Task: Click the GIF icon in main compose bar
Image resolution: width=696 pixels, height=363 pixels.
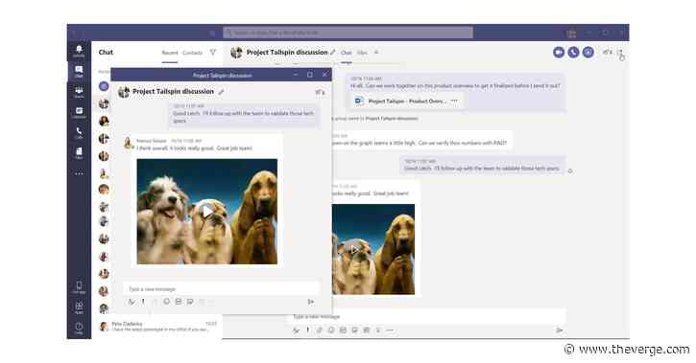Action: [x=343, y=330]
